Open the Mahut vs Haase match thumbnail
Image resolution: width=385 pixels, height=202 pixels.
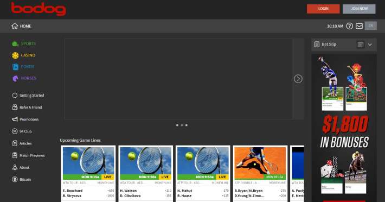[x=203, y=163]
